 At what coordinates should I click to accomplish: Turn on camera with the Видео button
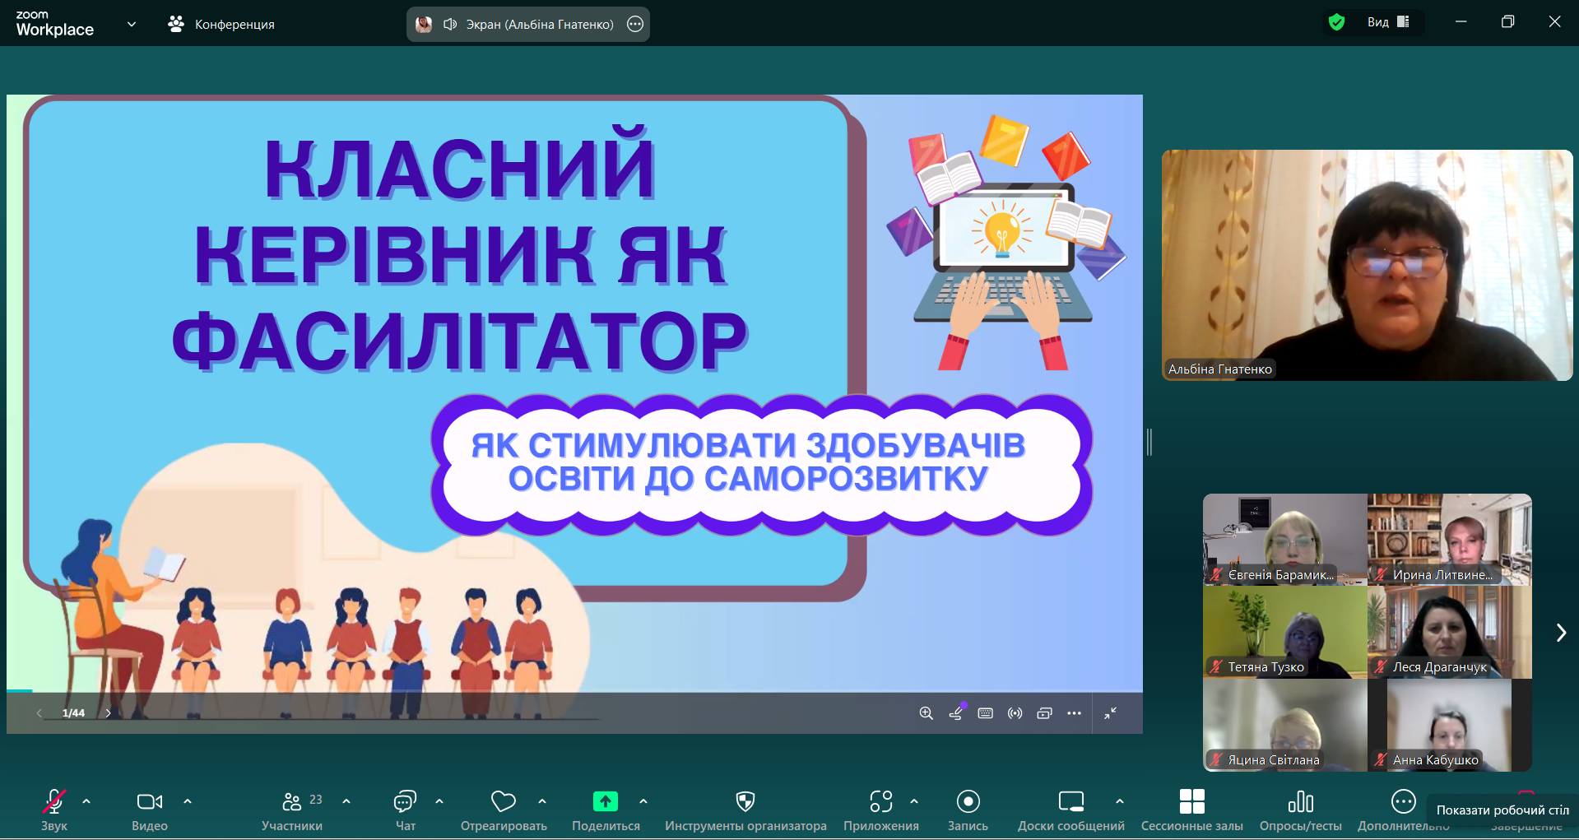150,810
